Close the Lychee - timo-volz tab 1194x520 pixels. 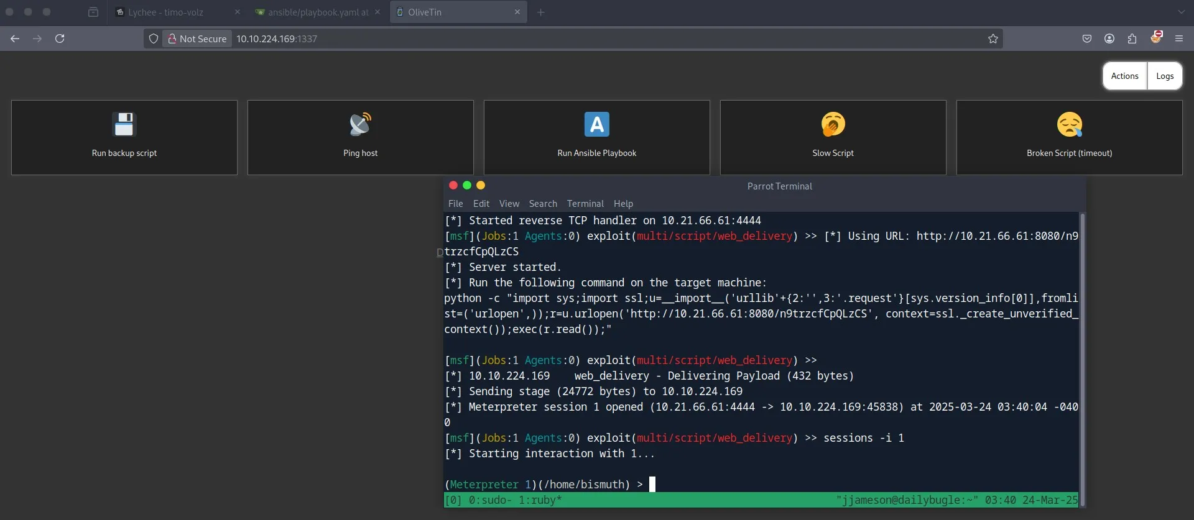click(238, 12)
